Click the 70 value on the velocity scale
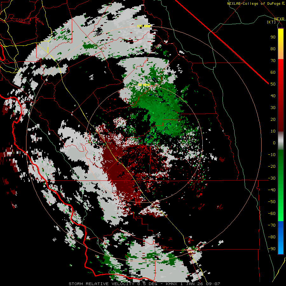Image resolution: width=286 pixels, height=286 pixels. coord(273,61)
